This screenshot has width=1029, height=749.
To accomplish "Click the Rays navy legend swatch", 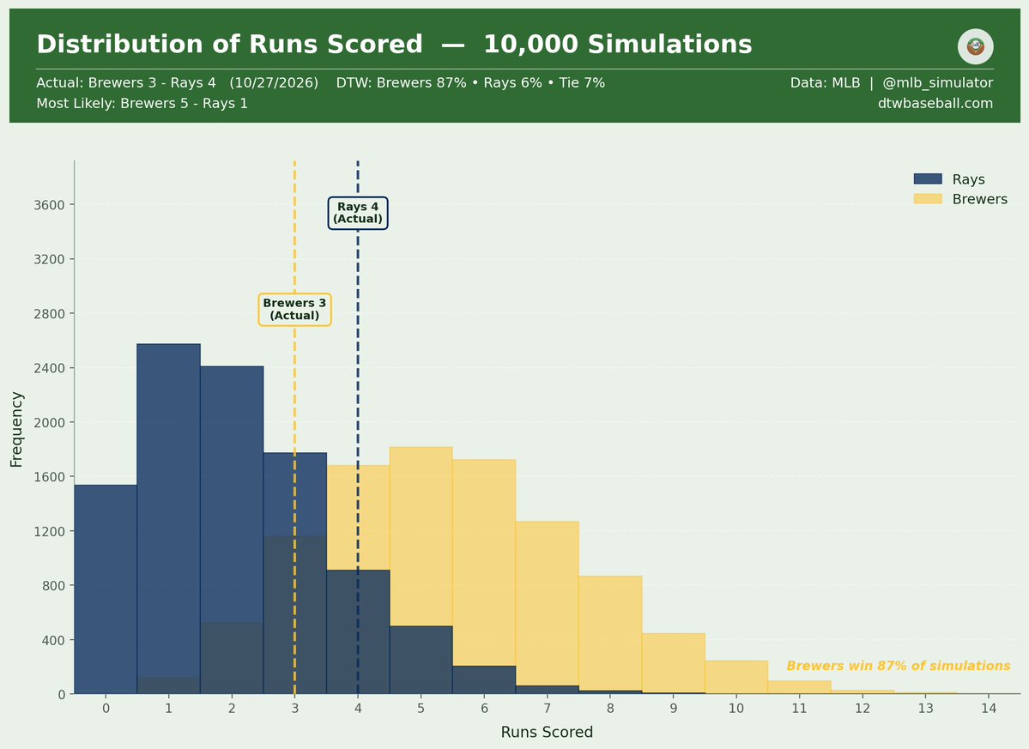I will (x=927, y=179).
